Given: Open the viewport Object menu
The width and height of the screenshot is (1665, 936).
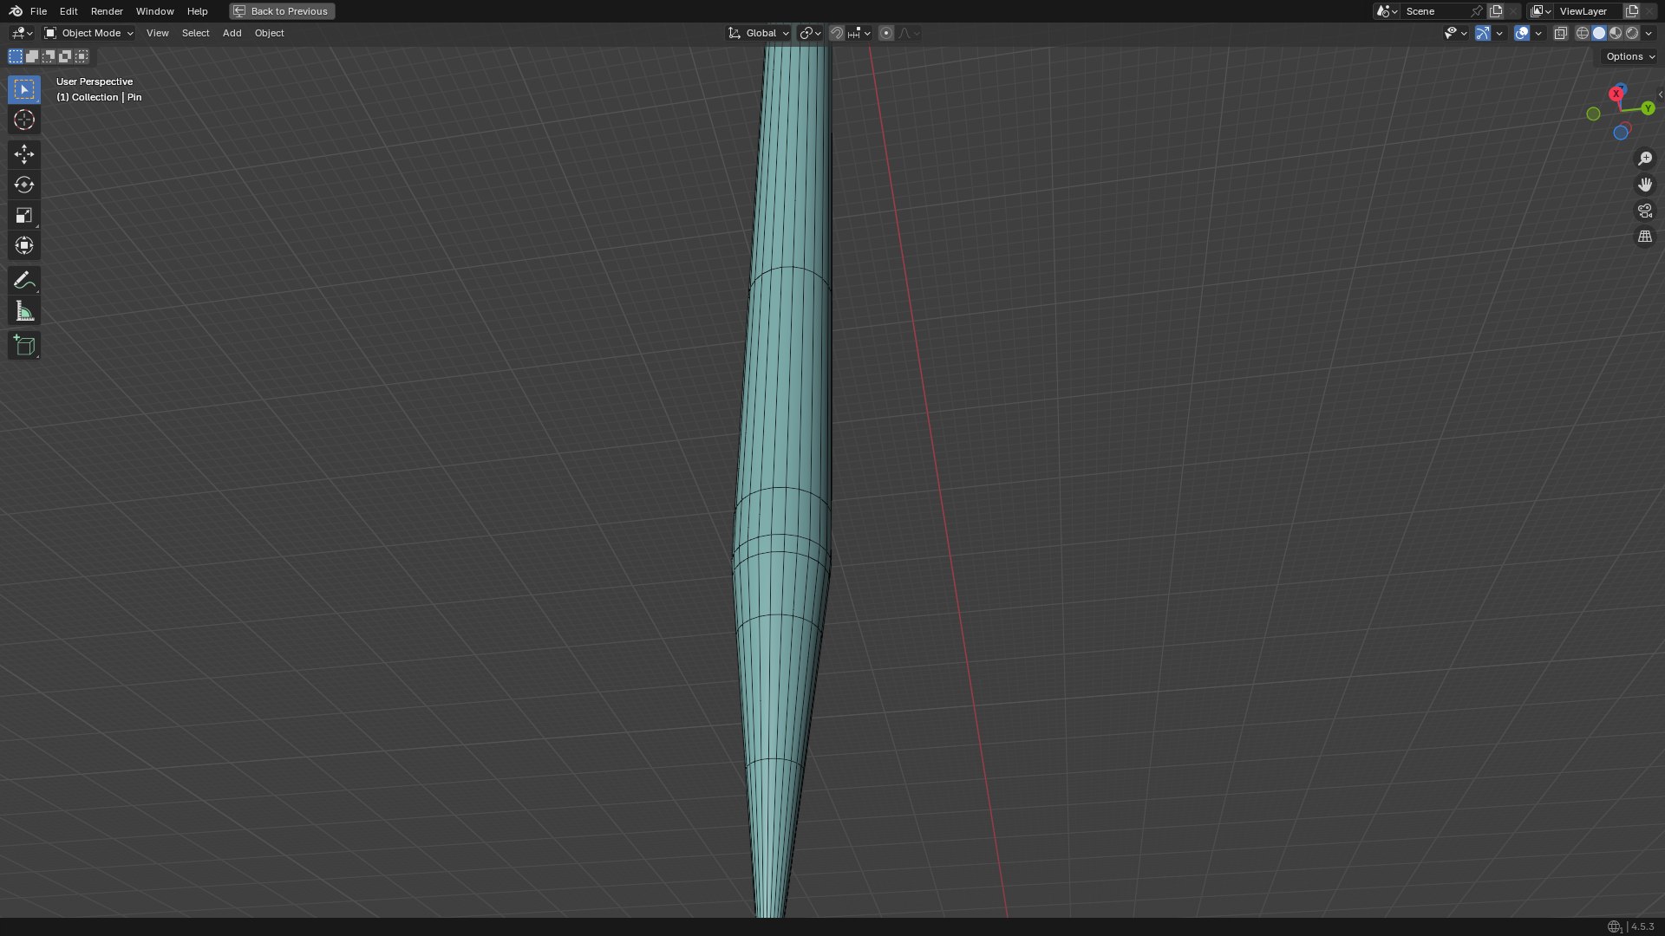Looking at the screenshot, I should 269,33.
